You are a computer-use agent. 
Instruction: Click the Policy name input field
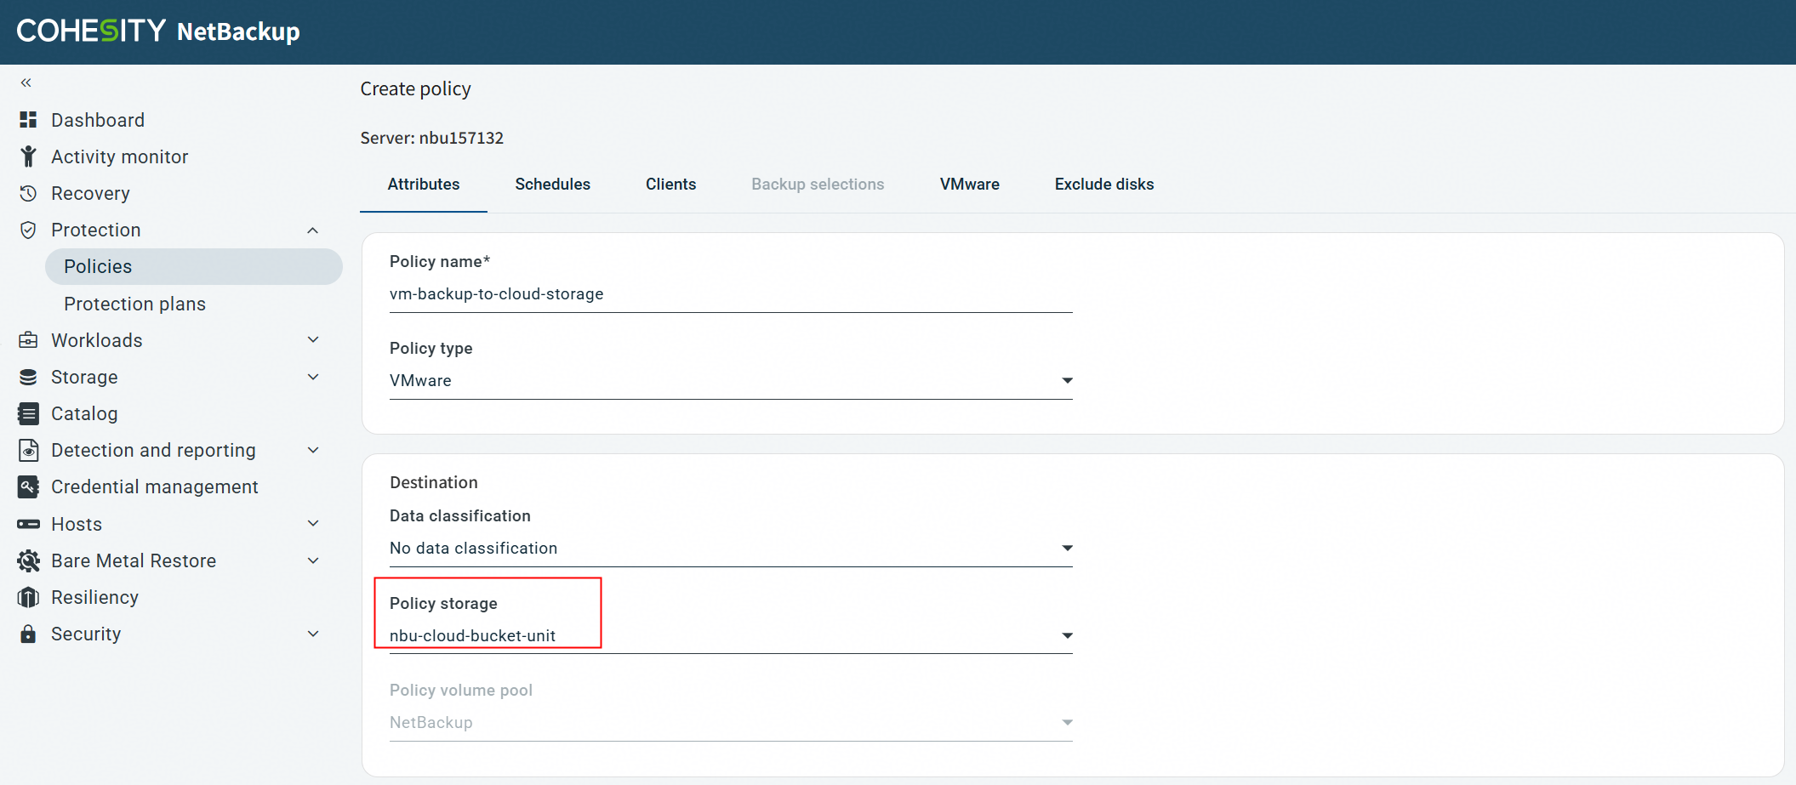pyautogui.click(x=731, y=294)
